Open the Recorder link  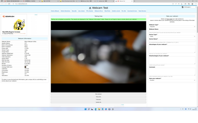pos(74,11)
